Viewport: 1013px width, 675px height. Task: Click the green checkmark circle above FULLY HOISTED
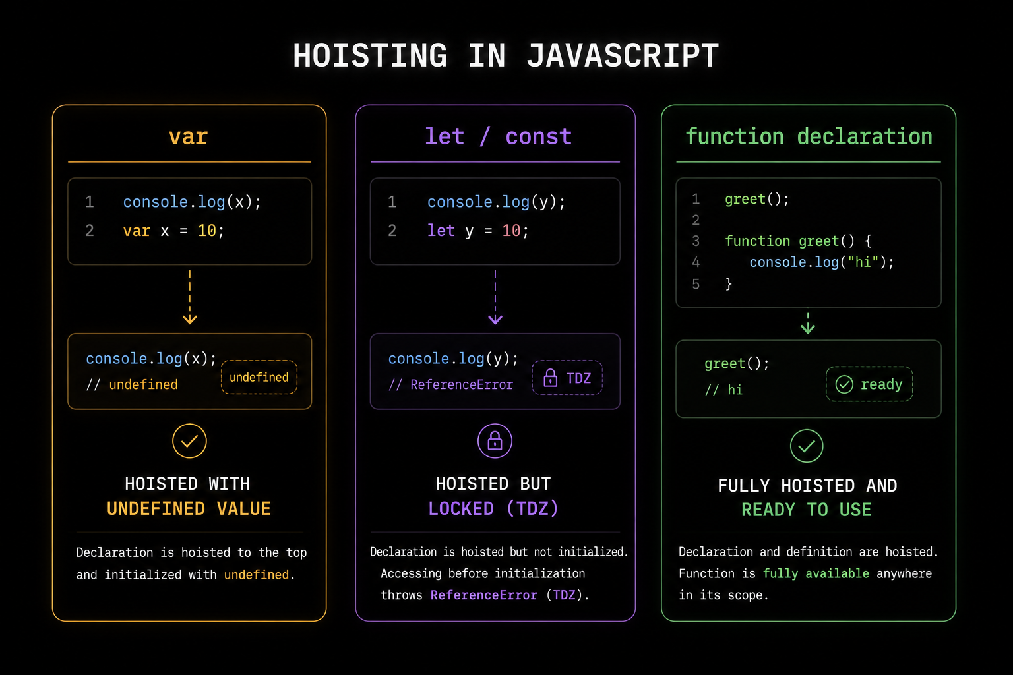tap(807, 446)
